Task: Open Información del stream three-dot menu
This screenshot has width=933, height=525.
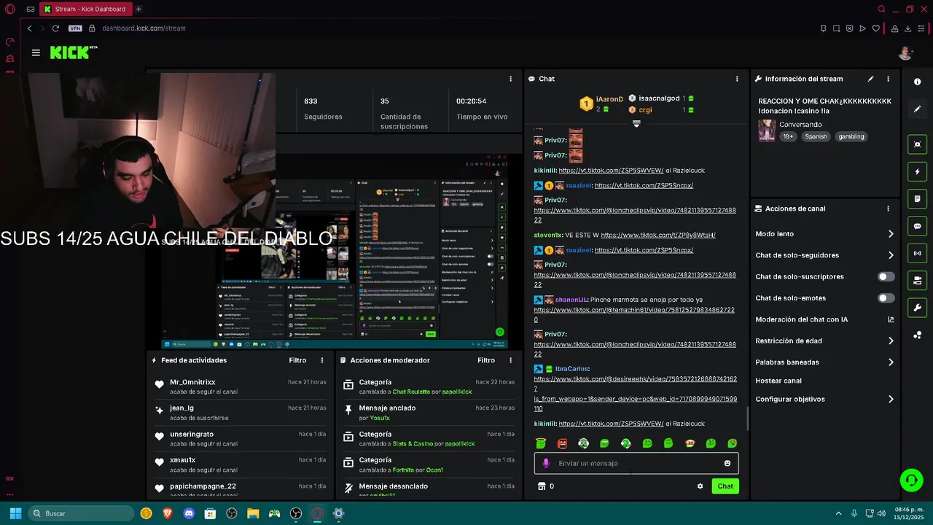Action: tap(888, 79)
